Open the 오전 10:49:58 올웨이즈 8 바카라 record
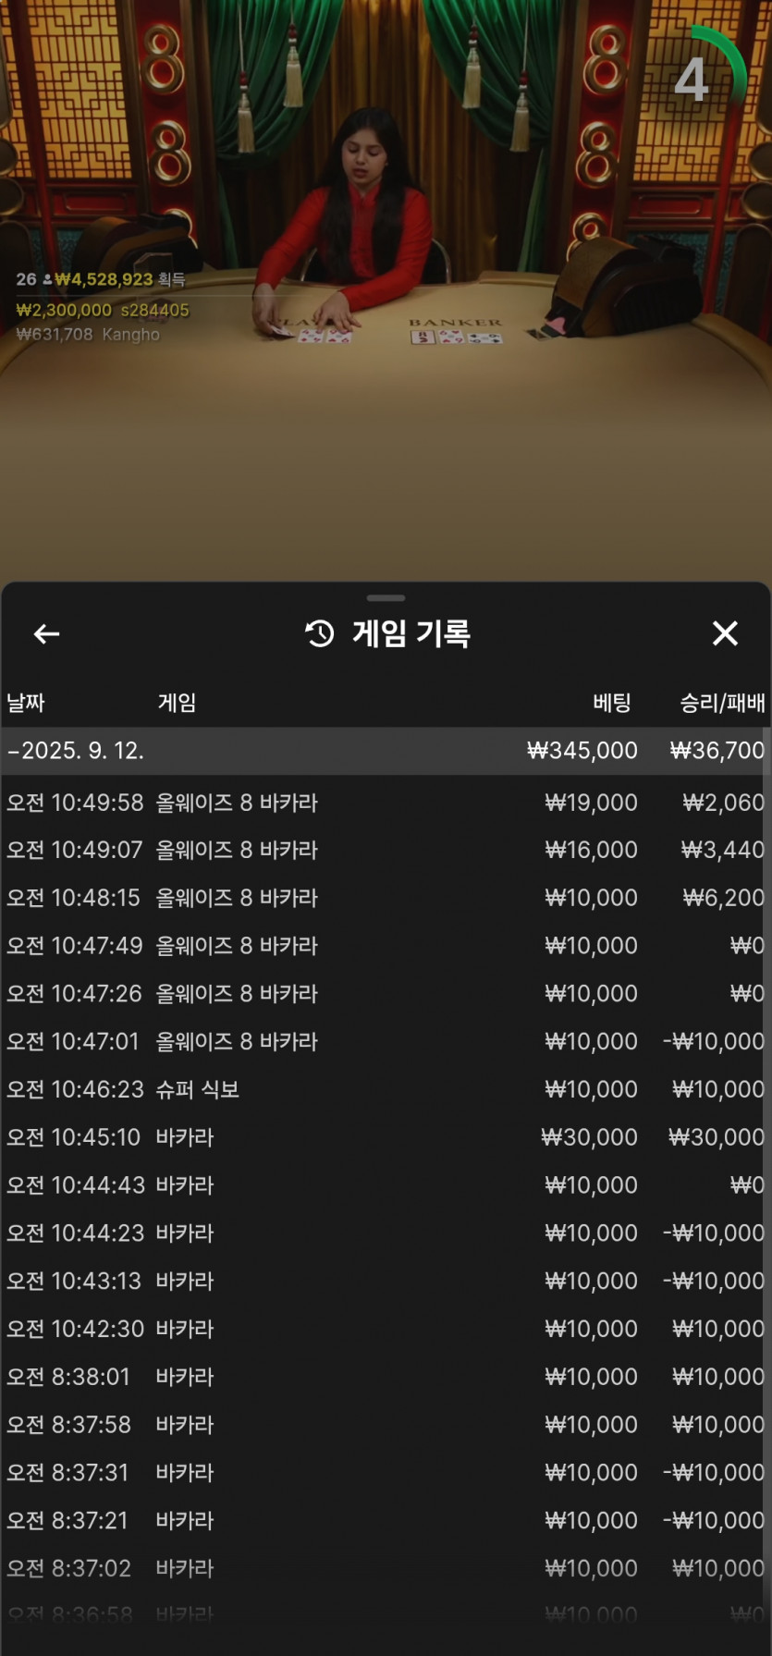772x1656 pixels. point(386,802)
